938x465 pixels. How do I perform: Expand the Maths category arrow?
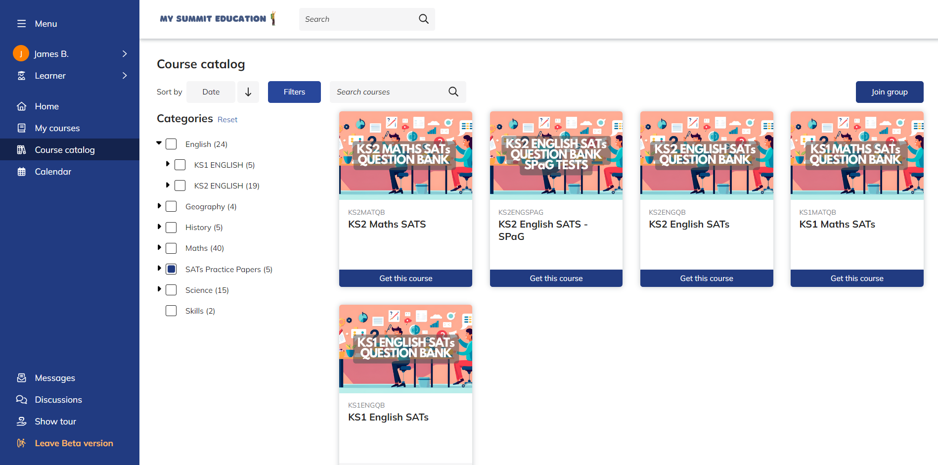click(159, 247)
